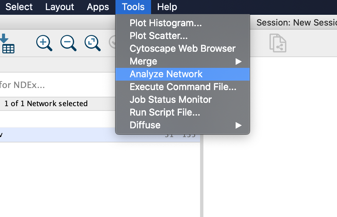Screen dimensions: 337x217
Task: Open the Job Status Monitor
Action: 171,100
